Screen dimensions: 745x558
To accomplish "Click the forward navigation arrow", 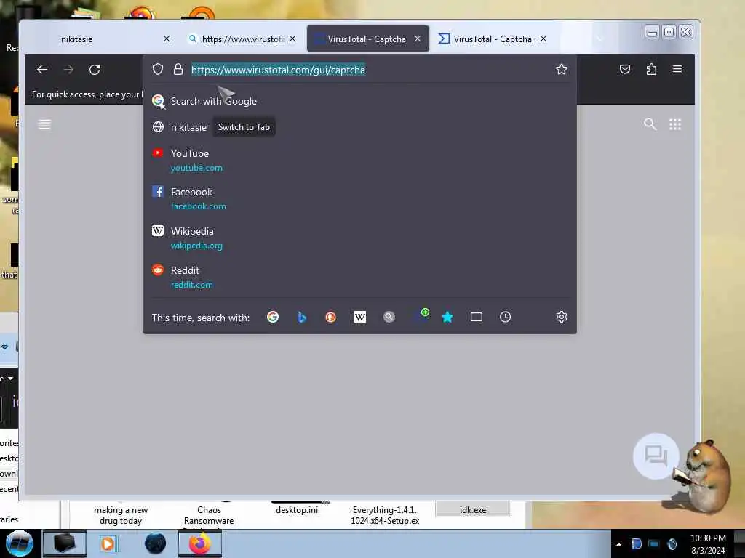I will point(68,70).
